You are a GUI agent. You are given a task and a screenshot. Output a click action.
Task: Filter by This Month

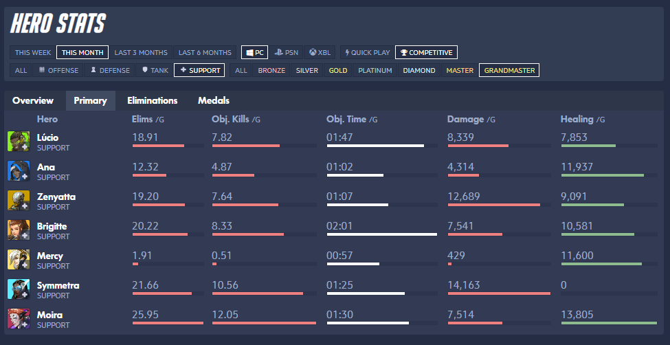[x=82, y=53]
